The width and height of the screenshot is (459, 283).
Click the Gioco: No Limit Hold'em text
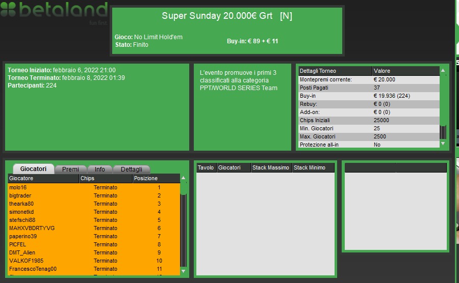click(x=148, y=37)
